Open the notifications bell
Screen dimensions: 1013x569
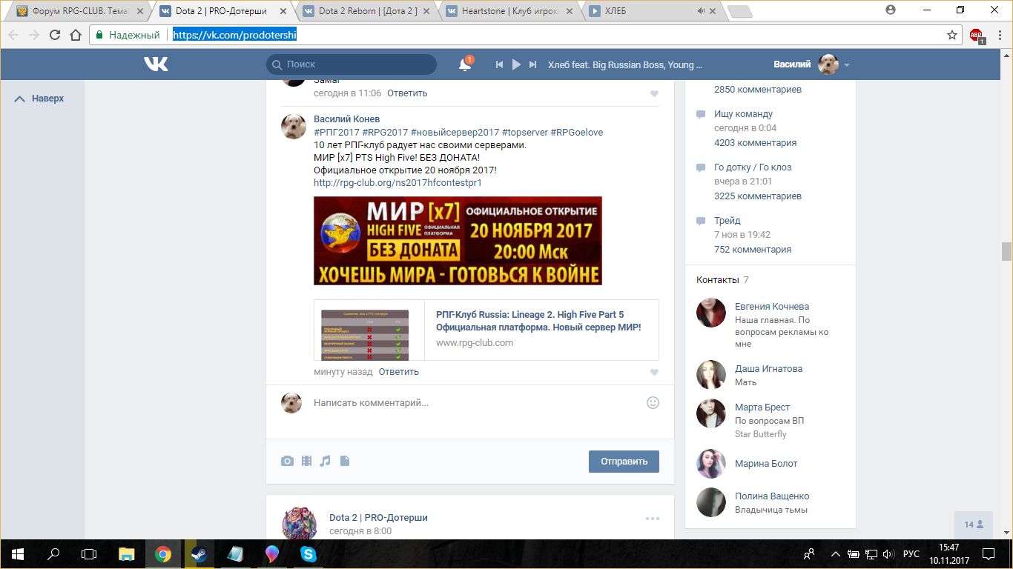(465, 64)
